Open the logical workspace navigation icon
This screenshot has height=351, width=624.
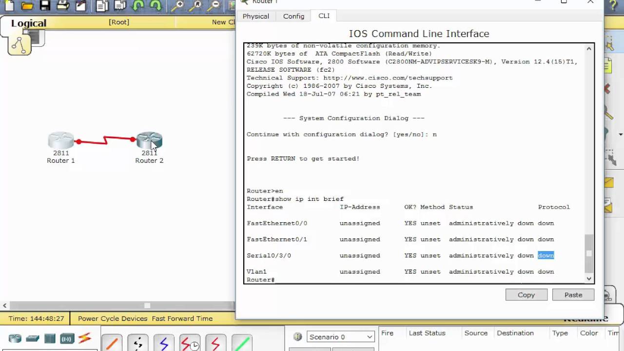(19, 45)
